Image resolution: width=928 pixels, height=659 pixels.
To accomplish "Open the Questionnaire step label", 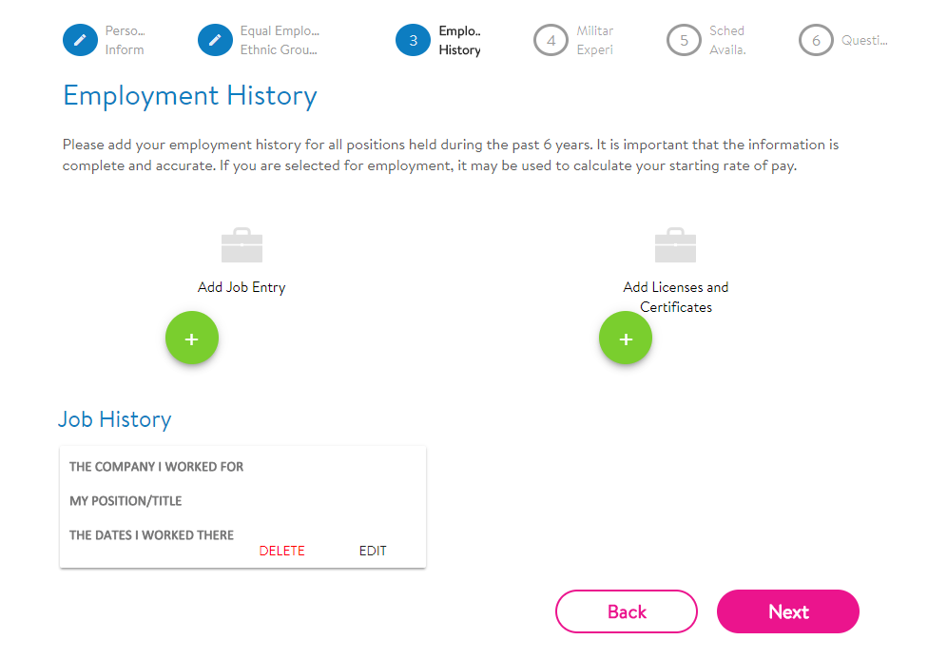I will [864, 40].
